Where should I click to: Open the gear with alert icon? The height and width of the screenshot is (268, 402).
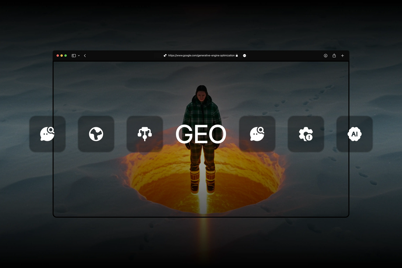coord(306,134)
